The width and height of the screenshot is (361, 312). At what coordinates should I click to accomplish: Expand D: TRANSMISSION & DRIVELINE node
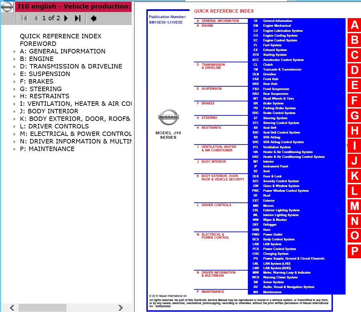click(x=14, y=67)
